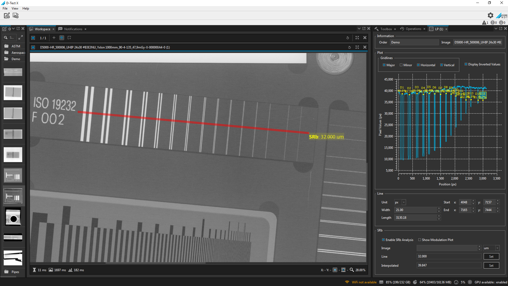
Task: Add a new image with the plus icon
Action: [54, 38]
